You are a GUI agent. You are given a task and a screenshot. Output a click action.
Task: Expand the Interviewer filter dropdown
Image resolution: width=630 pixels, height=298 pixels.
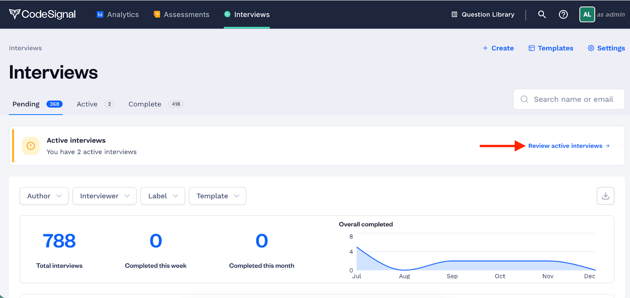pyautogui.click(x=104, y=196)
